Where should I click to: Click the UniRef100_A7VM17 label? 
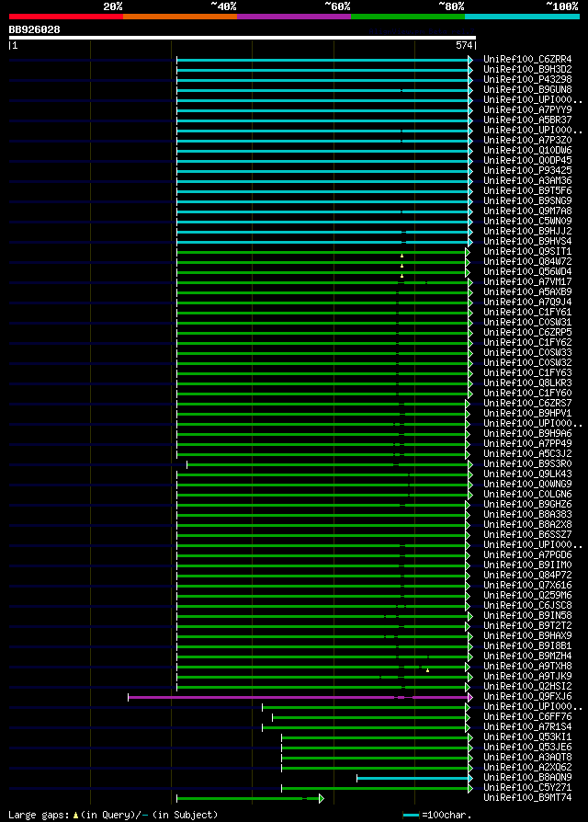(x=527, y=282)
